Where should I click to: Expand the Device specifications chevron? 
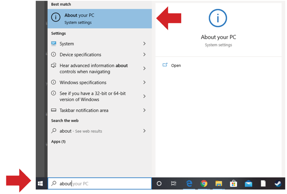pyautogui.click(x=144, y=55)
